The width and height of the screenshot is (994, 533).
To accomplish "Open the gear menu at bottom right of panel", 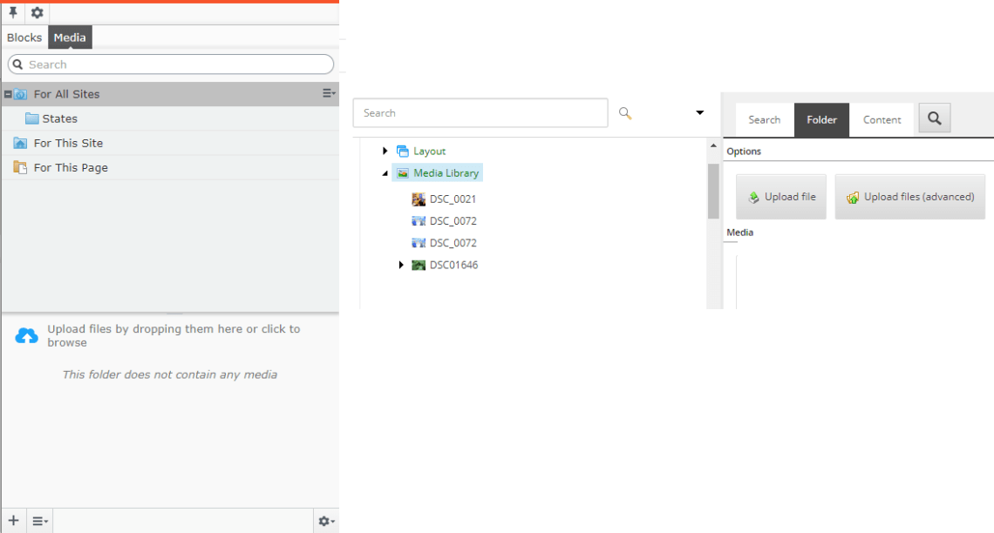I will 325,520.
